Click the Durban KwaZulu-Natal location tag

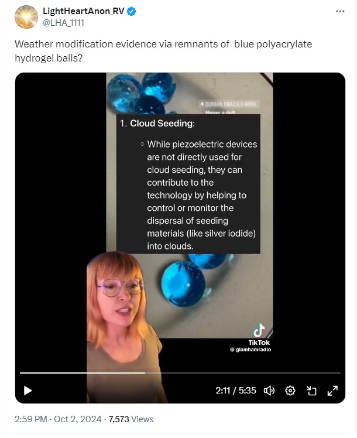click(228, 104)
